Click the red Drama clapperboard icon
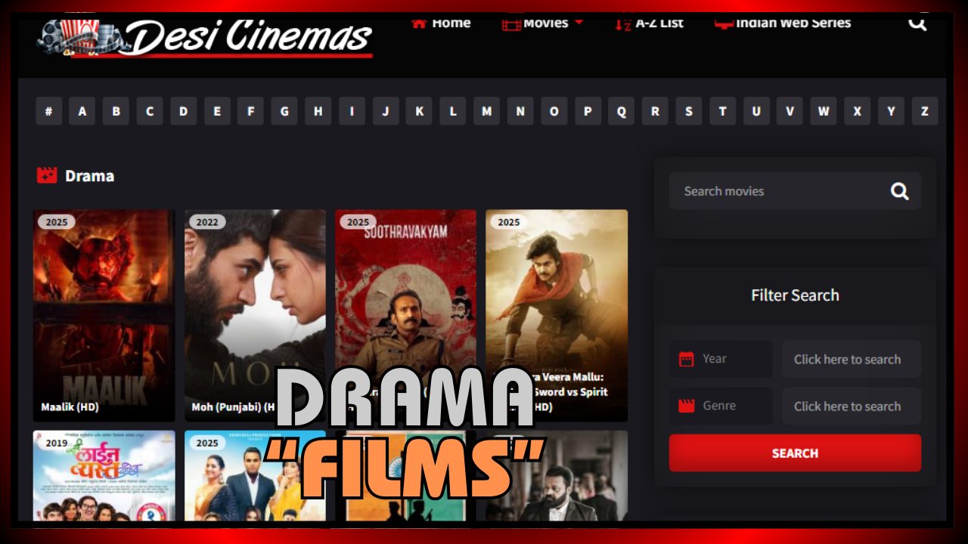Image resolution: width=968 pixels, height=544 pixels. point(47,175)
